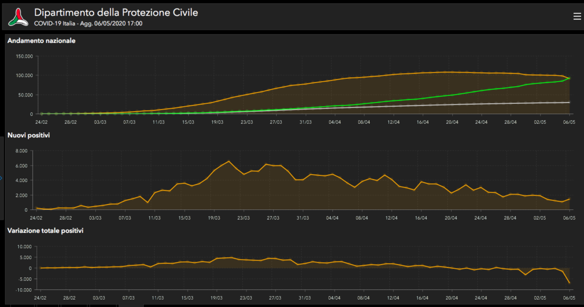Click the 06/05 date label in Variazione chart
The width and height of the screenshot is (584, 307).
coord(569,298)
